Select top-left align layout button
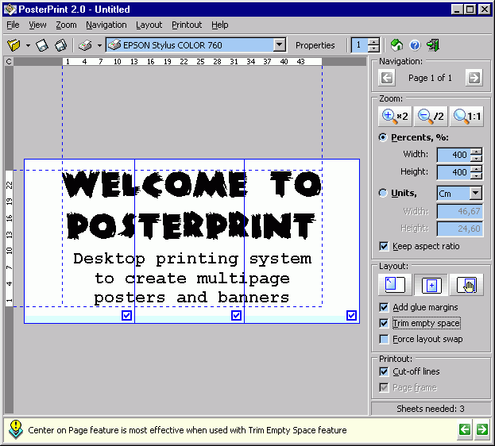Image resolution: width=495 pixels, height=446 pixels. tap(395, 285)
